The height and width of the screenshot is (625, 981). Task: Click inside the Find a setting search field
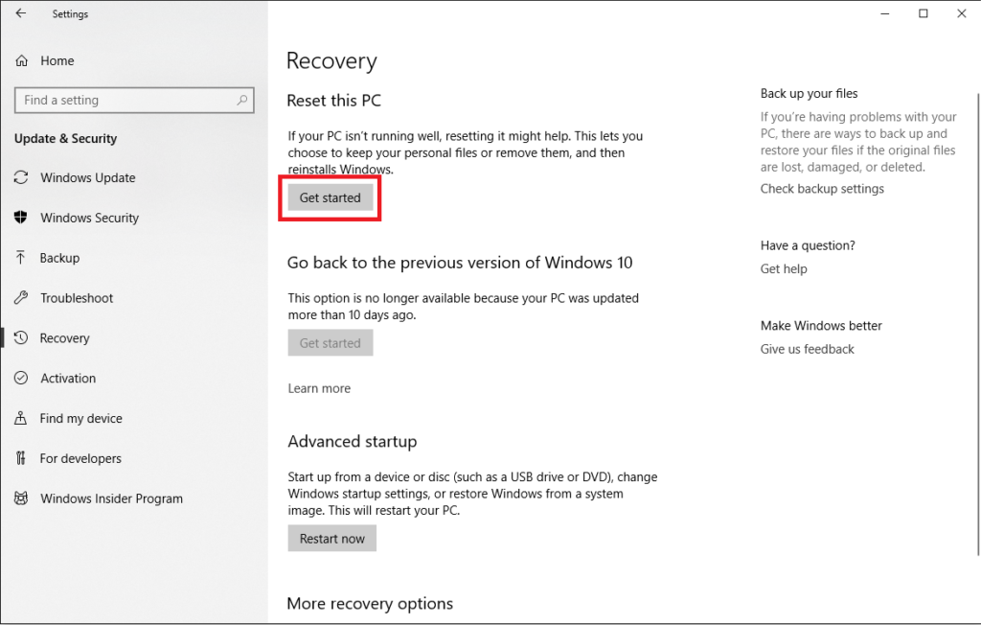[x=125, y=100]
